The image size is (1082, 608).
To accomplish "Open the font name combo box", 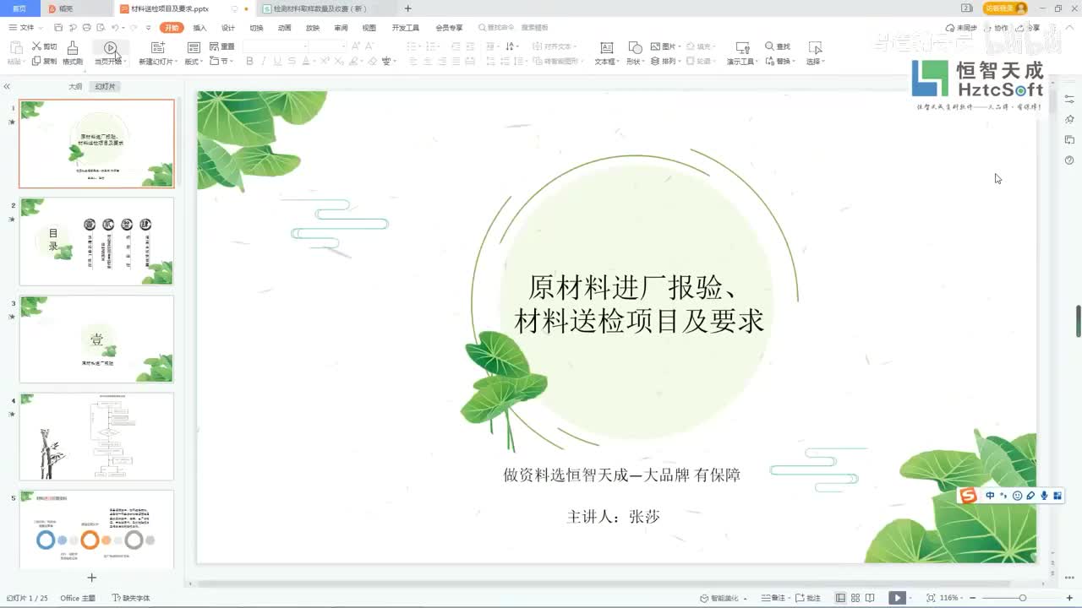I will [276, 46].
